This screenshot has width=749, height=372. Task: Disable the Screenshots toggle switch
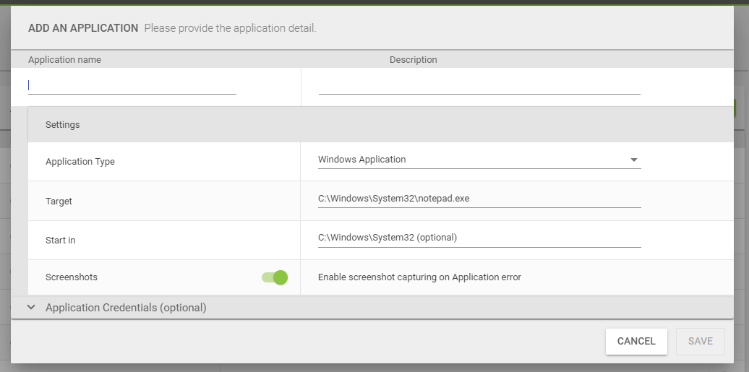(275, 277)
